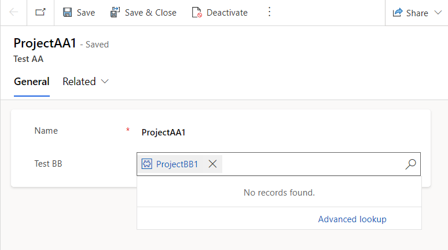The image size is (448, 250).
Task: Click the Save button label
Action: [x=86, y=13]
